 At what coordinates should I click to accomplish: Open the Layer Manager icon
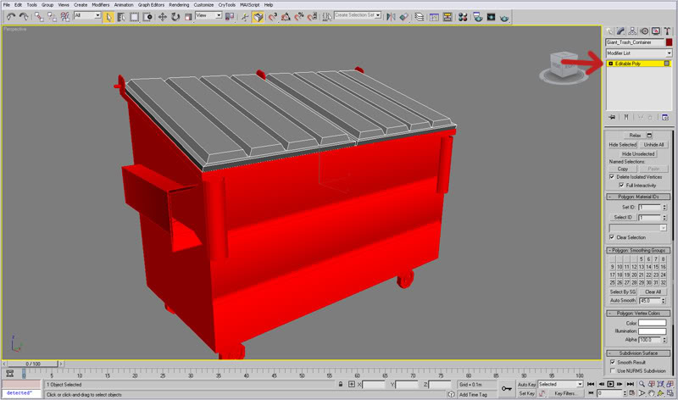419,17
